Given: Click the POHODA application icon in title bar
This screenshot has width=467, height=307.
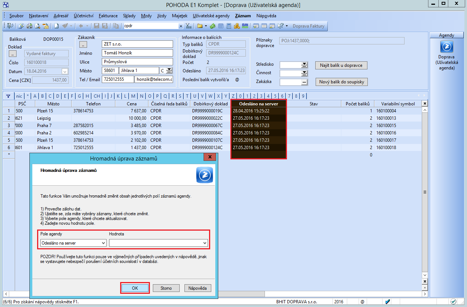Looking at the screenshot, I should point(5,4).
